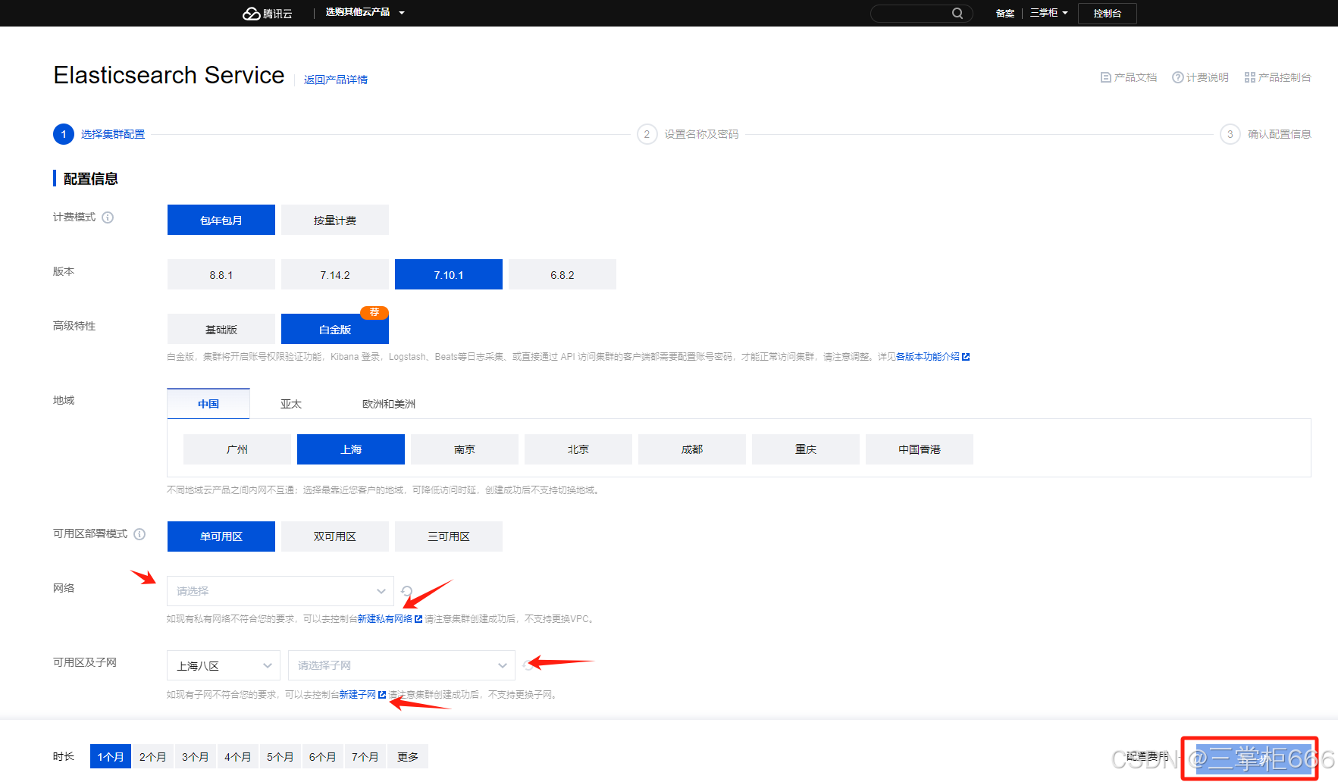The image size is (1338, 782).
Task: Click the 可用区部署模式 info icon
Action: coord(139,534)
